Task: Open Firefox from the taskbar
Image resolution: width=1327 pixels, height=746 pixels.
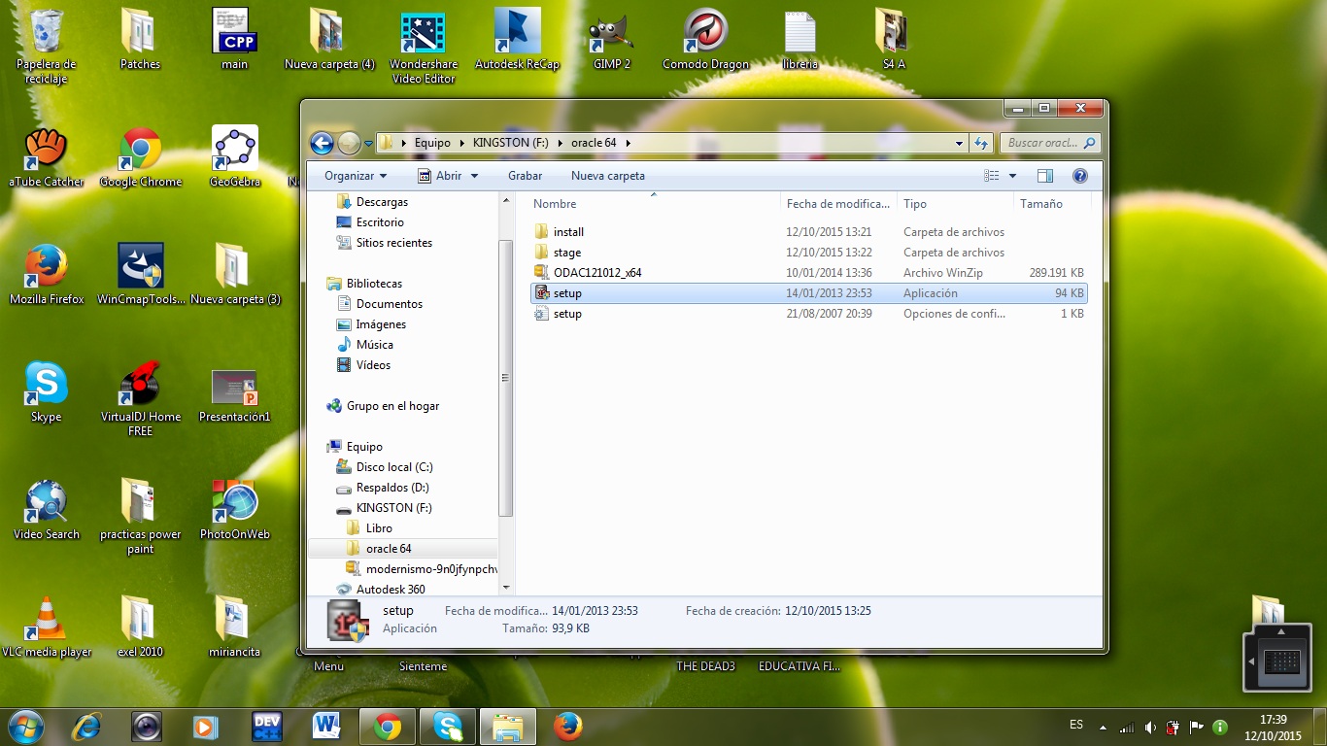Action: click(x=566, y=726)
